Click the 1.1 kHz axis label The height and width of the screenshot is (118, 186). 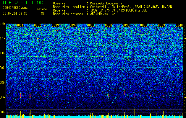[x=3, y=38]
